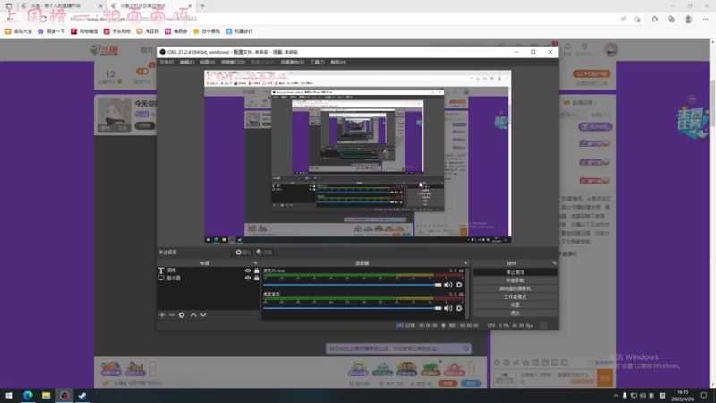The image size is (716, 403).
Task: Click the start recording button in Controls
Action: (x=516, y=280)
